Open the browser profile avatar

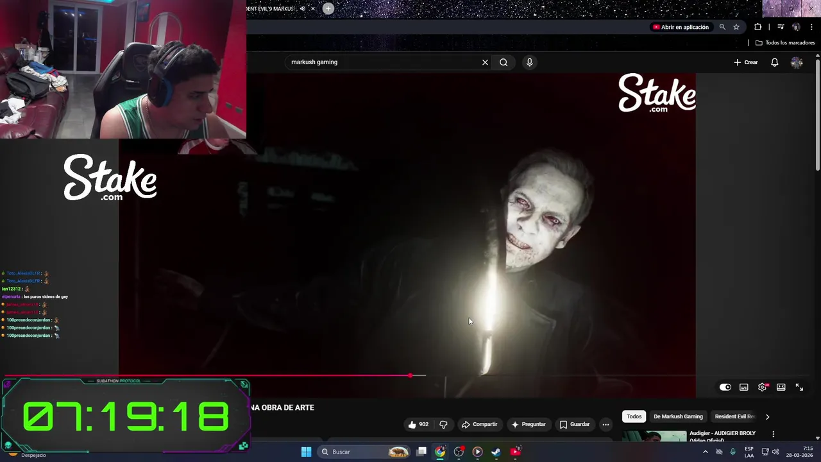pyautogui.click(x=796, y=27)
